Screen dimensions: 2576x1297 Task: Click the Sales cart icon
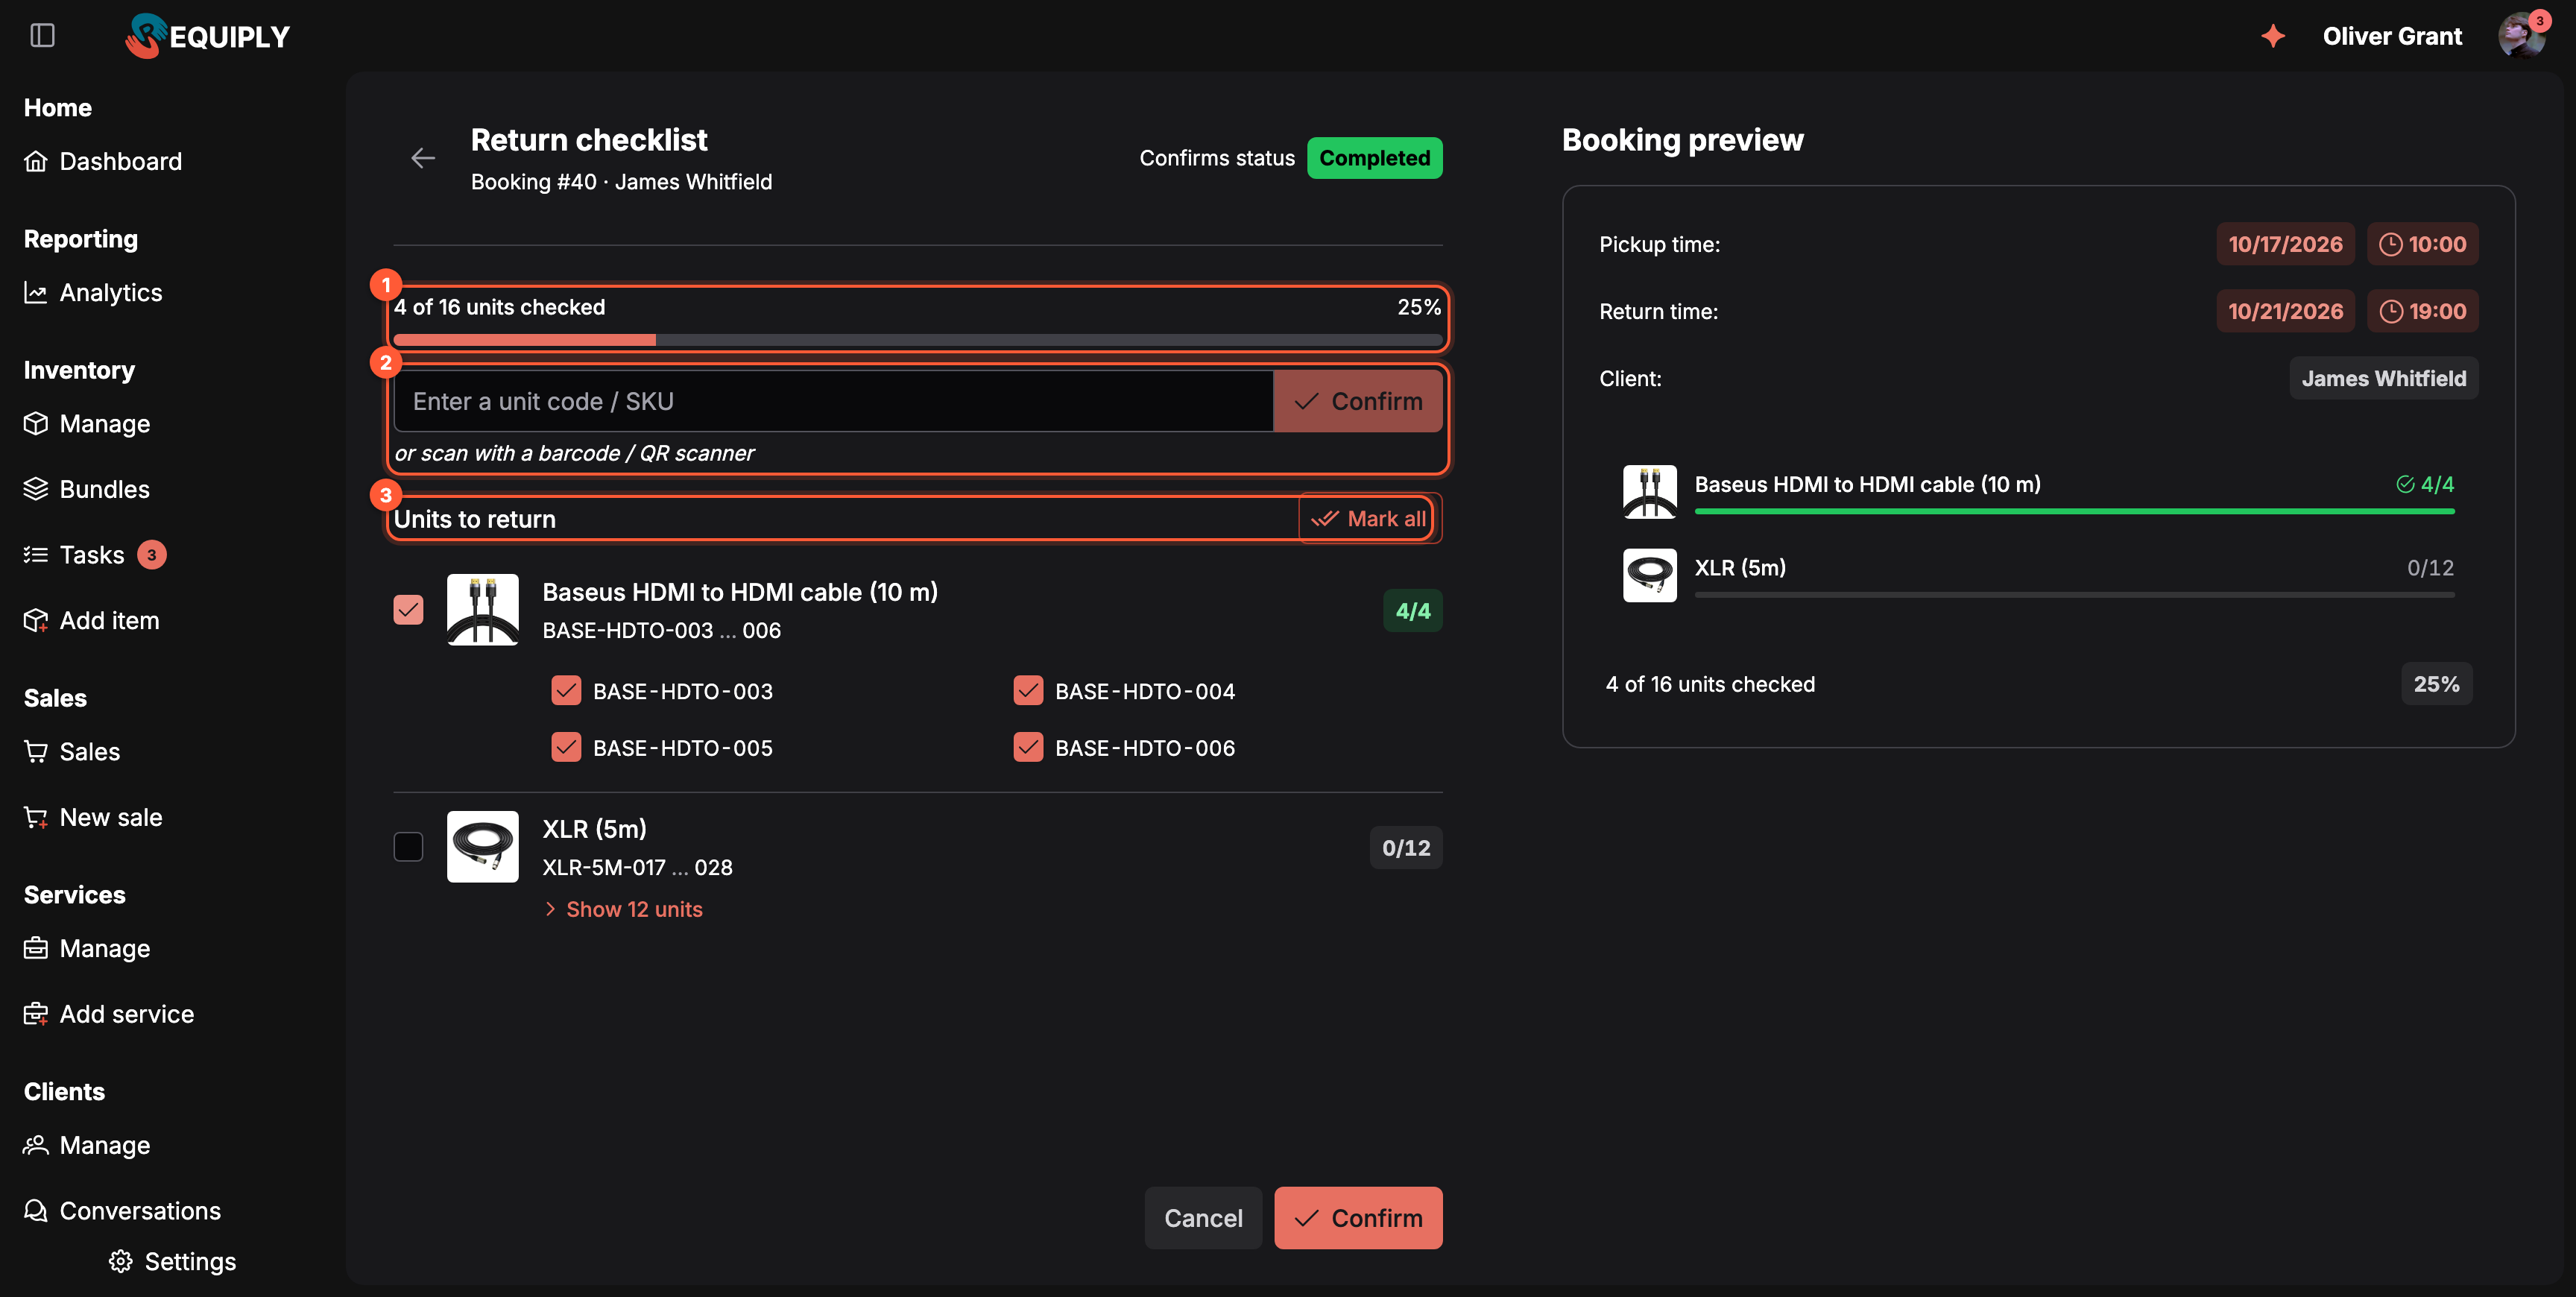click(x=36, y=751)
